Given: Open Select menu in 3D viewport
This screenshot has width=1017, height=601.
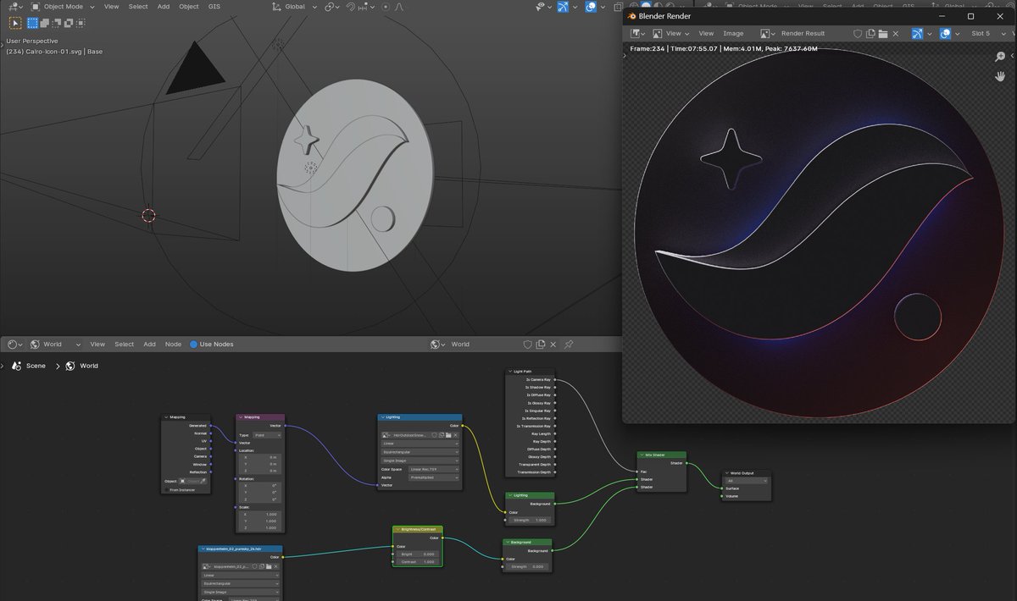Looking at the screenshot, I should [x=138, y=7].
